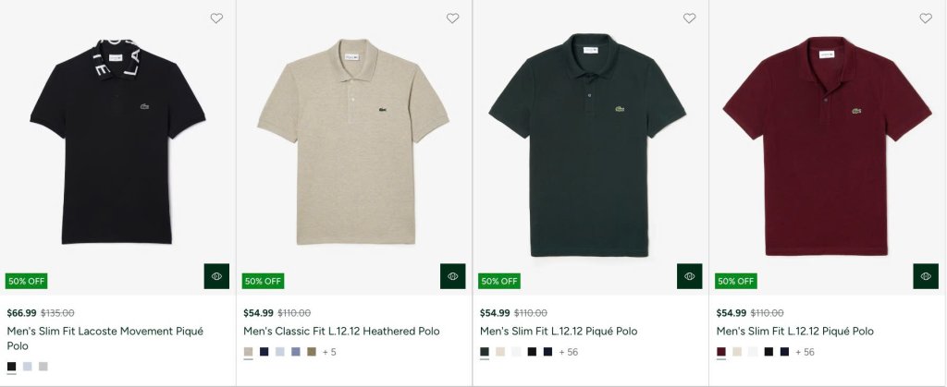
Task: Show +56 more colors for green Polo
Action: tap(568, 352)
